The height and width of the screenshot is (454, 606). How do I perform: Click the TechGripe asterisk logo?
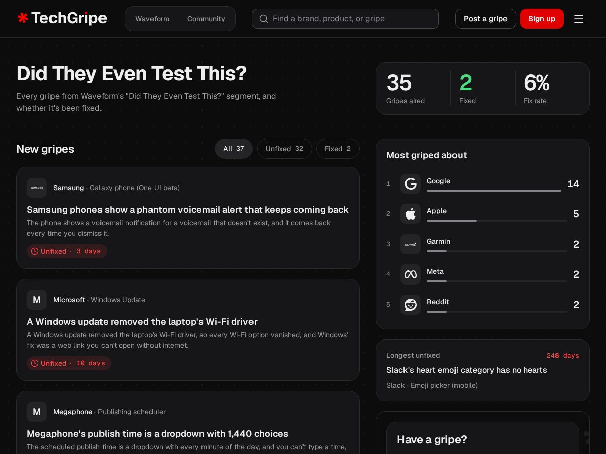[23, 18]
